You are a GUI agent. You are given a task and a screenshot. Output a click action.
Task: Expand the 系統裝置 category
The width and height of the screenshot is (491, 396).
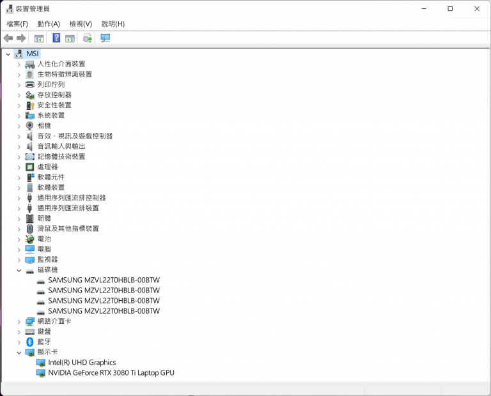point(19,116)
